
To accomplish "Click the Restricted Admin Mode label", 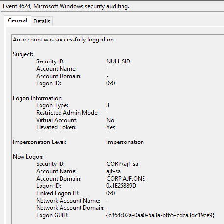I will (67, 113).
